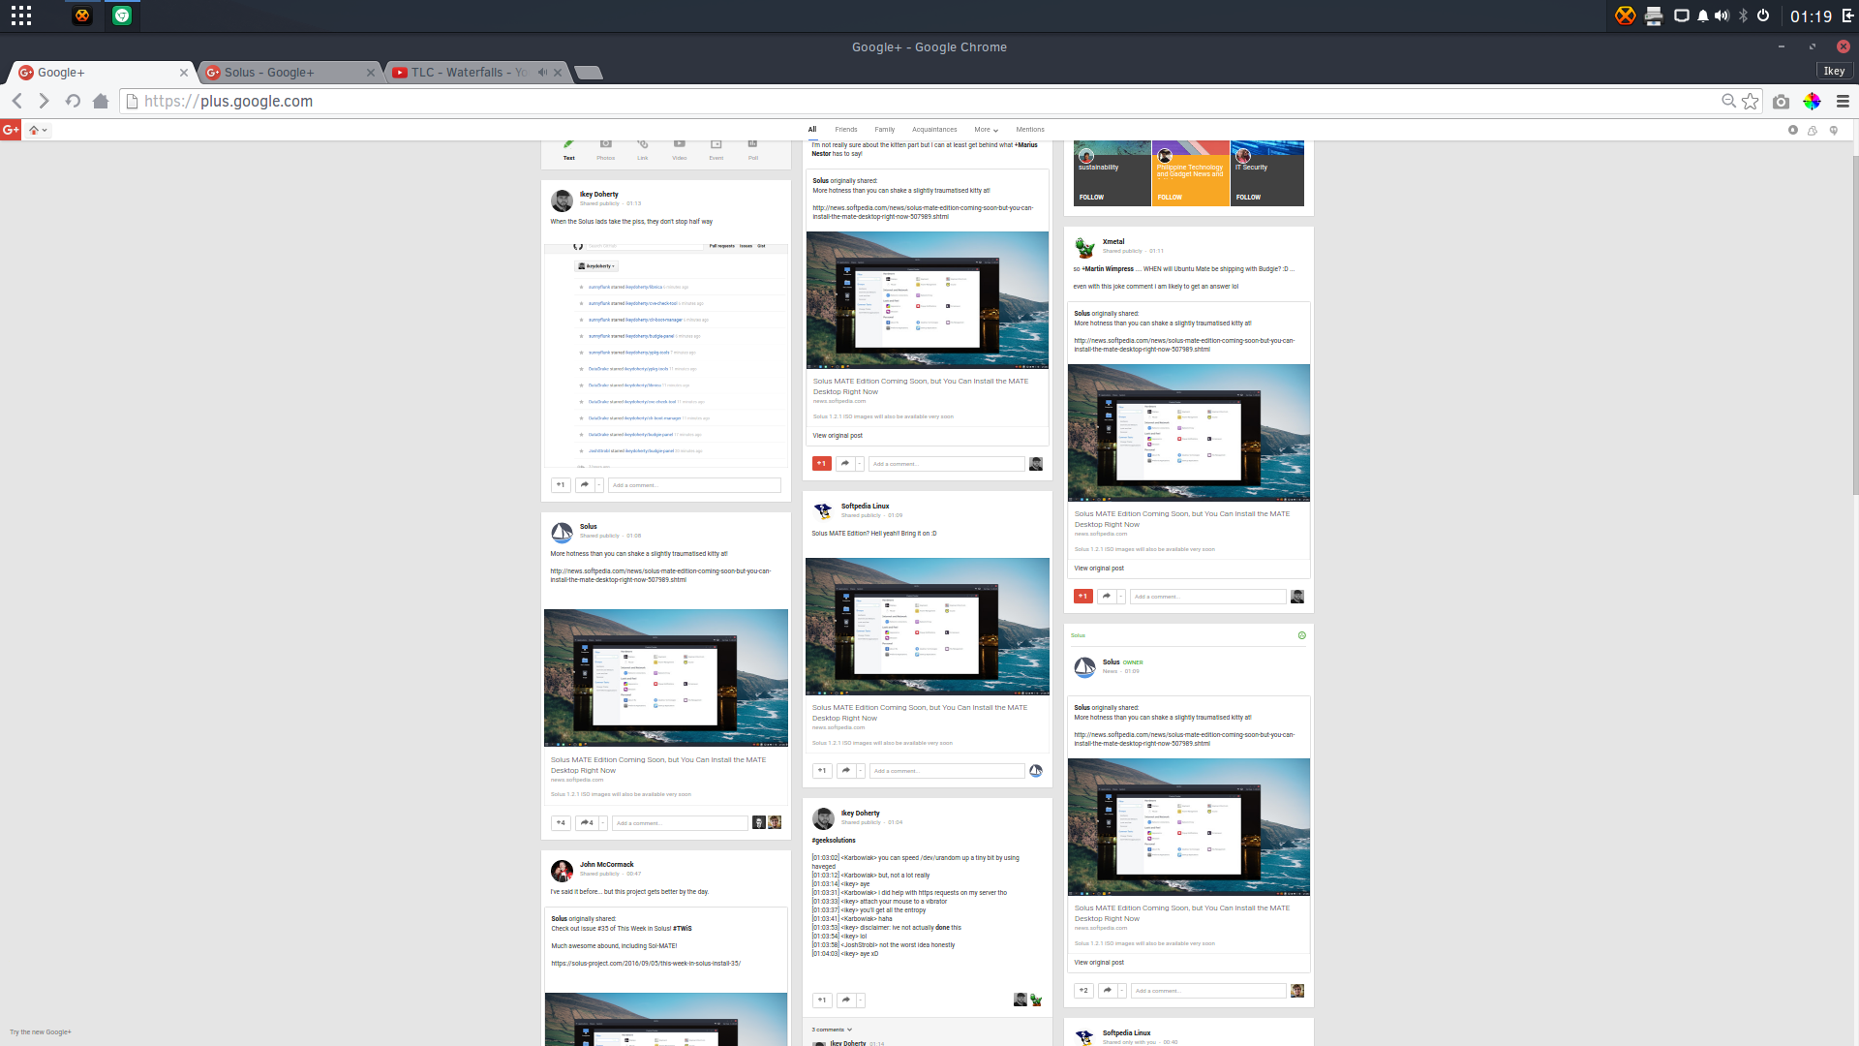This screenshot has width=1859, height=1046.
Task: Select the Mentions stream filter
Action: [x=1030, y=130]
